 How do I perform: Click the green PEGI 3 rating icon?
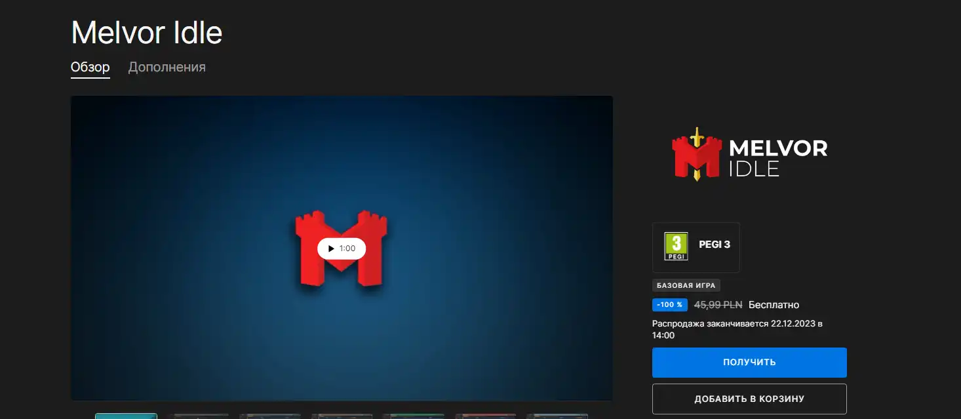pyautogui.click(x=676, y=247)
